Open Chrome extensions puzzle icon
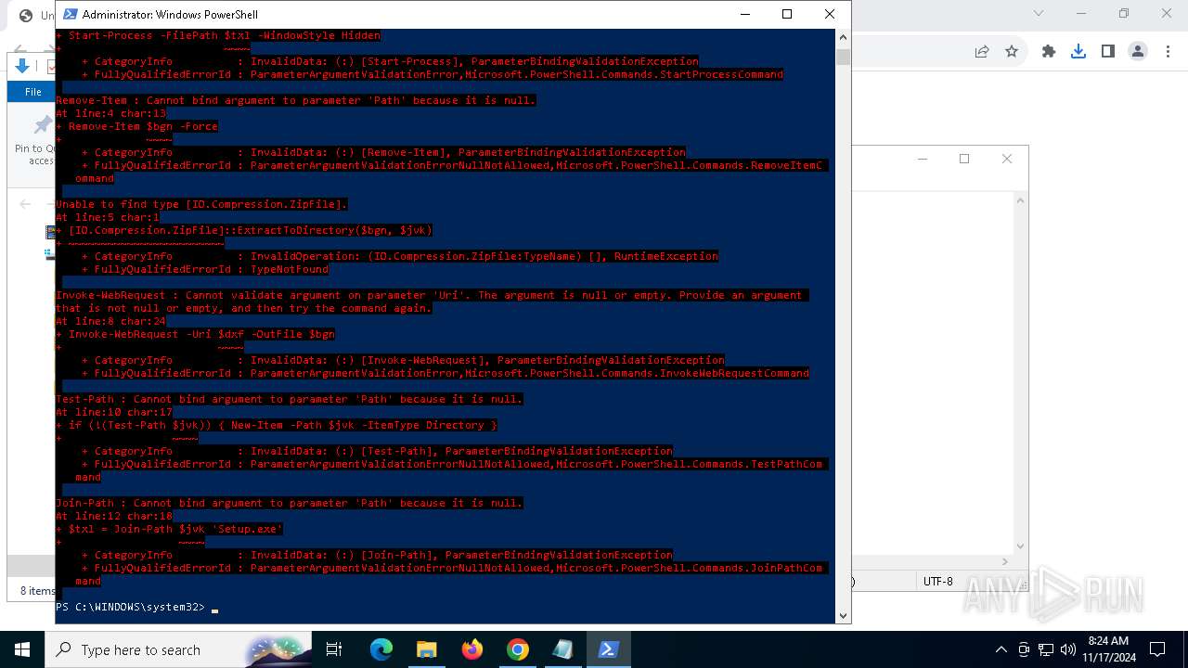Viewport: 1188px width, 668px height. click(x=1049, y=52)
